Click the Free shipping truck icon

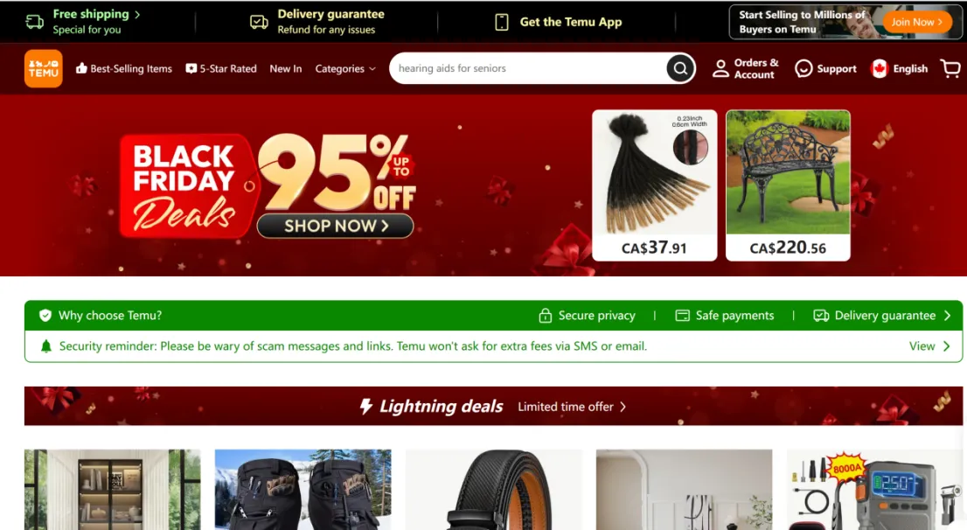pos(35,22)
